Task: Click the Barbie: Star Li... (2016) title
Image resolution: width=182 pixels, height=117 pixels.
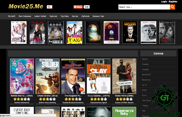Action: tap(22, 96)
